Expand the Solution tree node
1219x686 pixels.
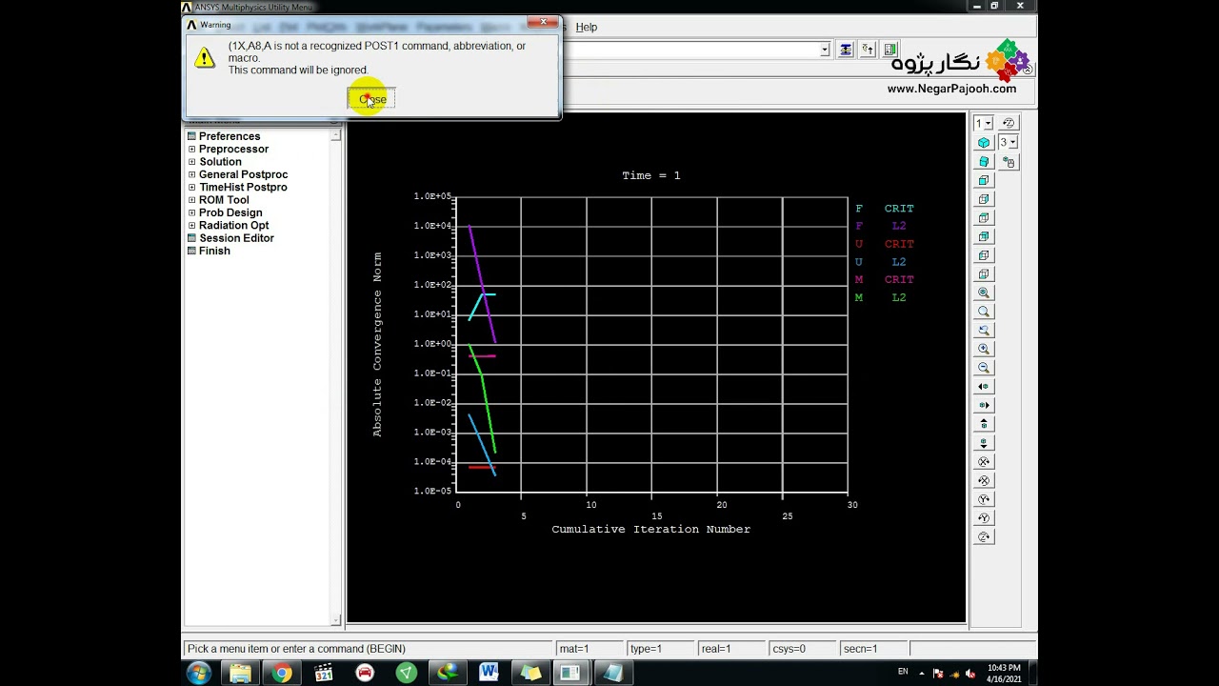(191, 162)
